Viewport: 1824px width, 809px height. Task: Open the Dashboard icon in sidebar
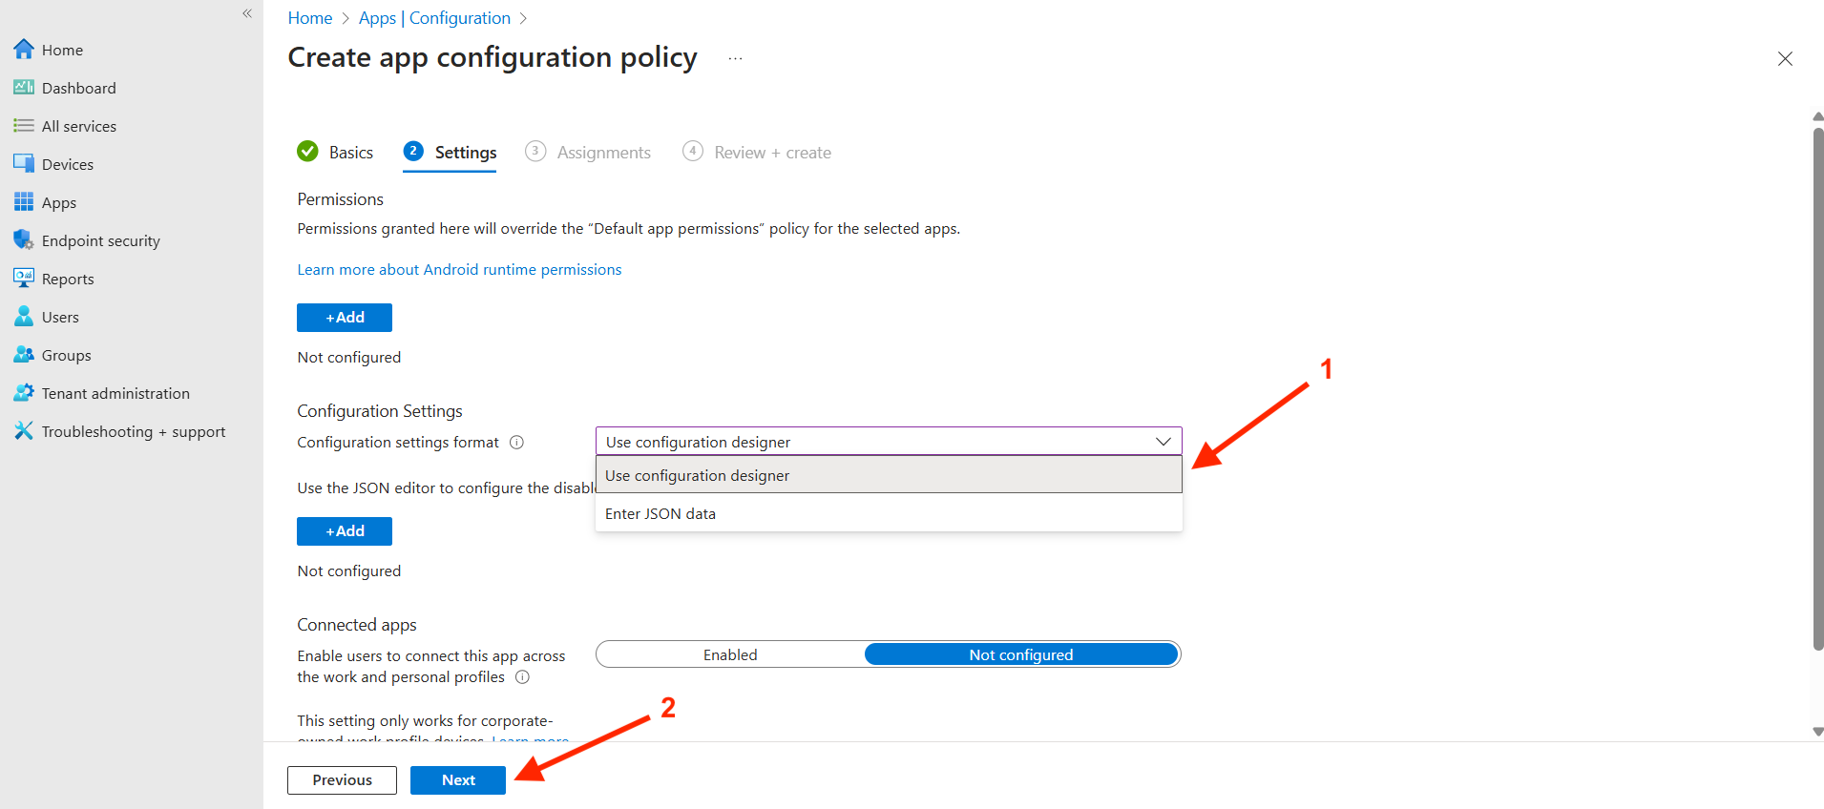(24, 88)
